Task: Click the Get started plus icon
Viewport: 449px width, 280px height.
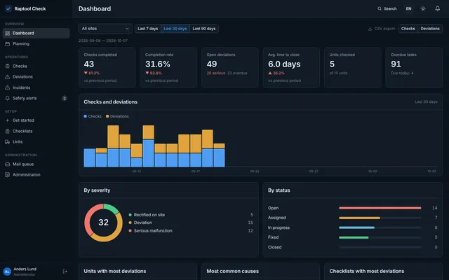Action: (x=8, y=120)
